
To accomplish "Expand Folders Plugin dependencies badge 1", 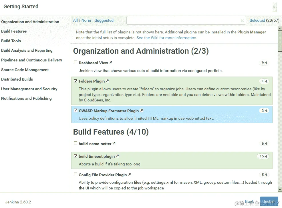I will [264, 81].
